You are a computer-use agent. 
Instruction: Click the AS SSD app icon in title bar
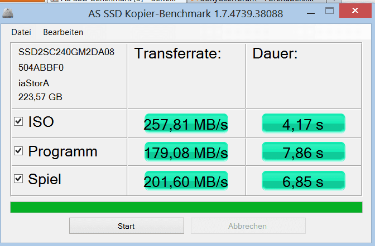click(9, 13)
